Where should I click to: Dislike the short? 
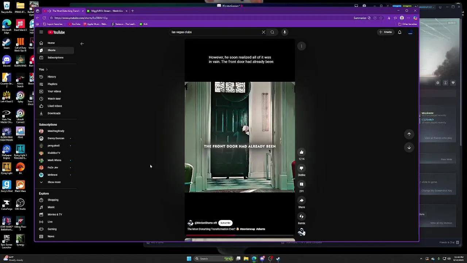coord(301,168)
